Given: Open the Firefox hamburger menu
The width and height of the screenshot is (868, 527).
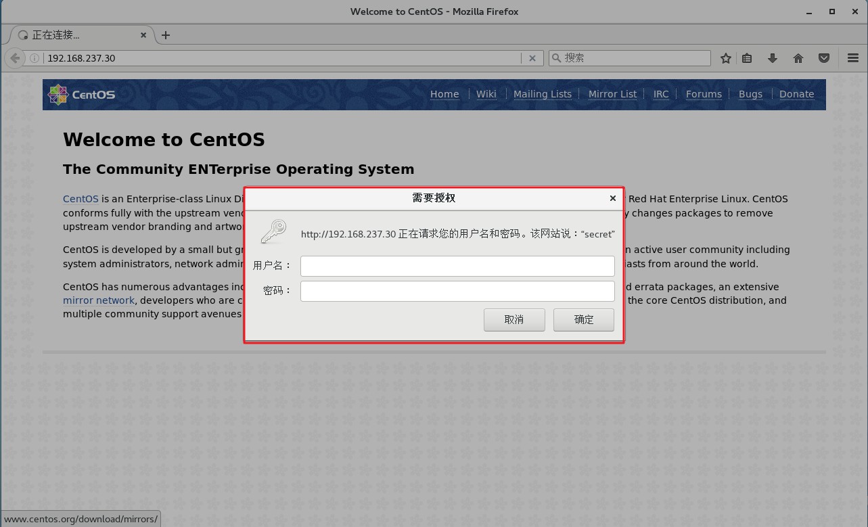Looking at the screenshot, I should (x=853, y=58).
